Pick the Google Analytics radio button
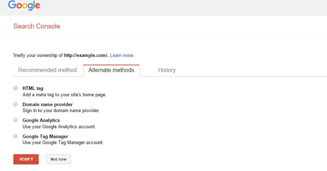Image resolution: width=327 pixels, height=171 pixels. pyautogui.click(x=15, y=120)
